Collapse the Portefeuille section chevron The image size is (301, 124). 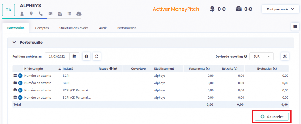(x=14, y=43)
